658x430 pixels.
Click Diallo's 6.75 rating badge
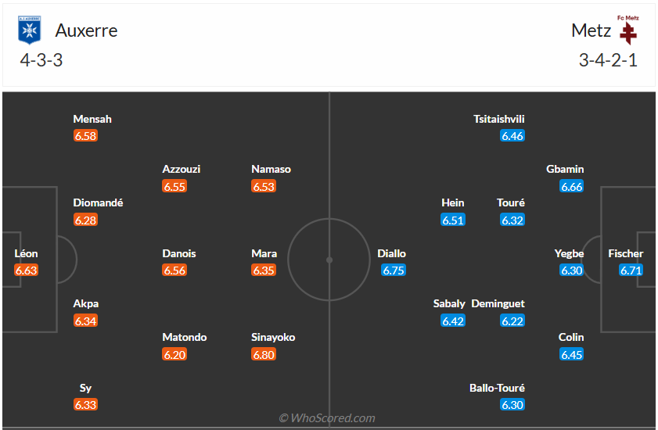(x=394, y=271)
